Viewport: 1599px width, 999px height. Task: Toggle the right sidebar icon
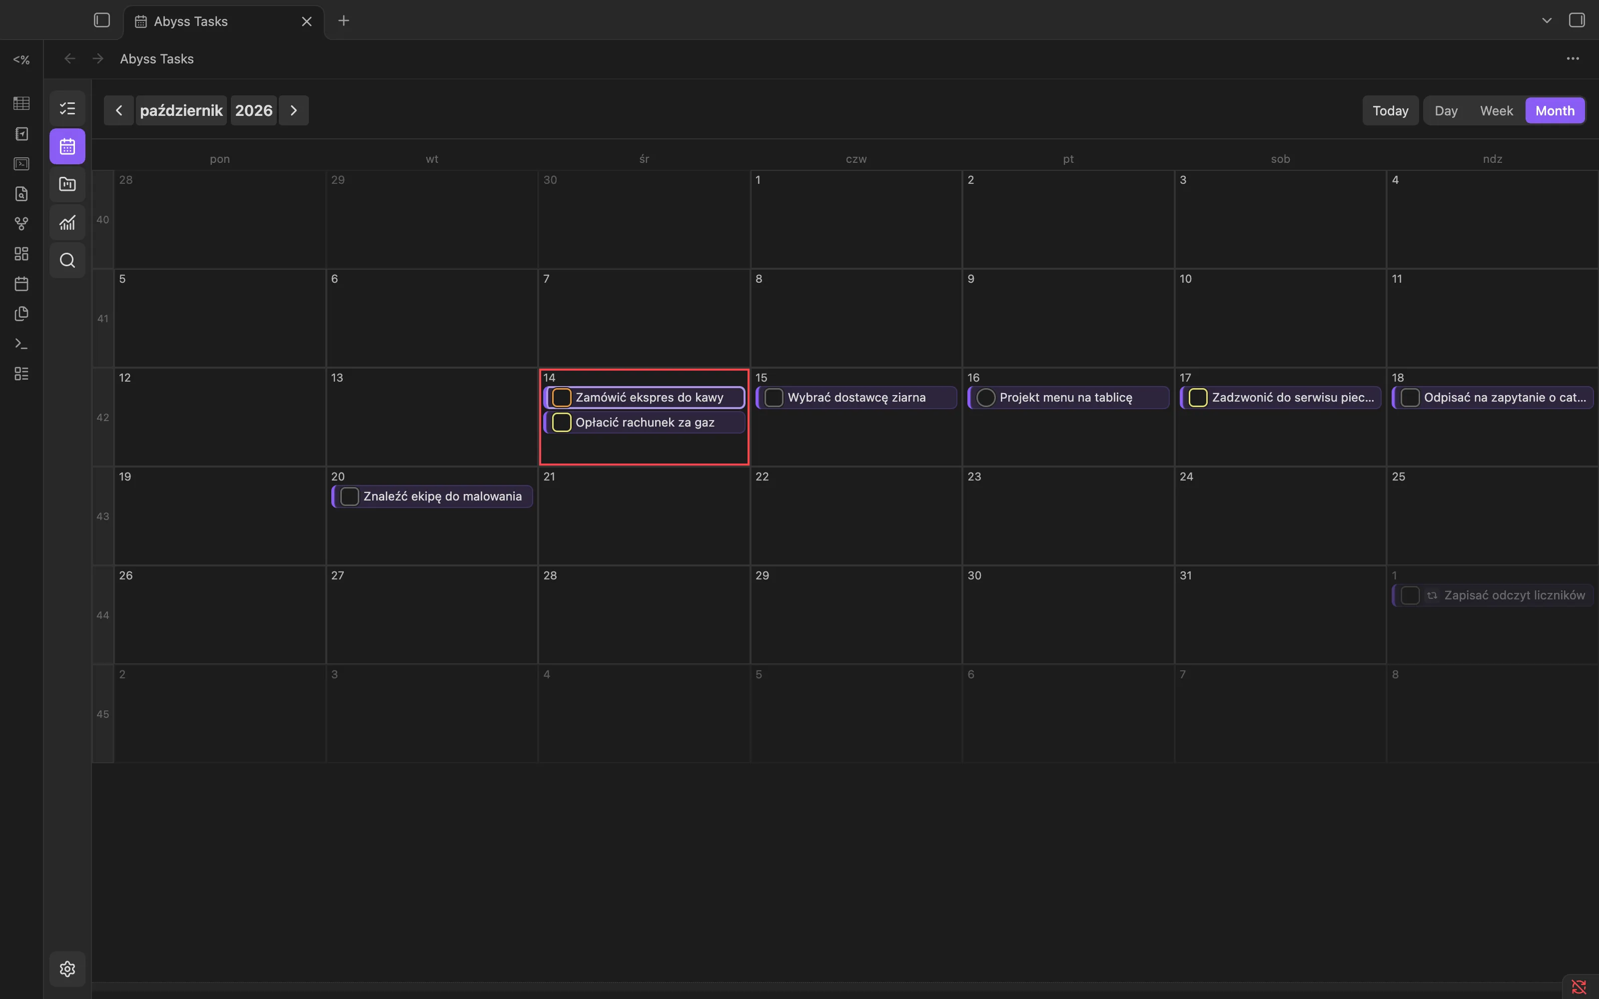point(1577,20)
